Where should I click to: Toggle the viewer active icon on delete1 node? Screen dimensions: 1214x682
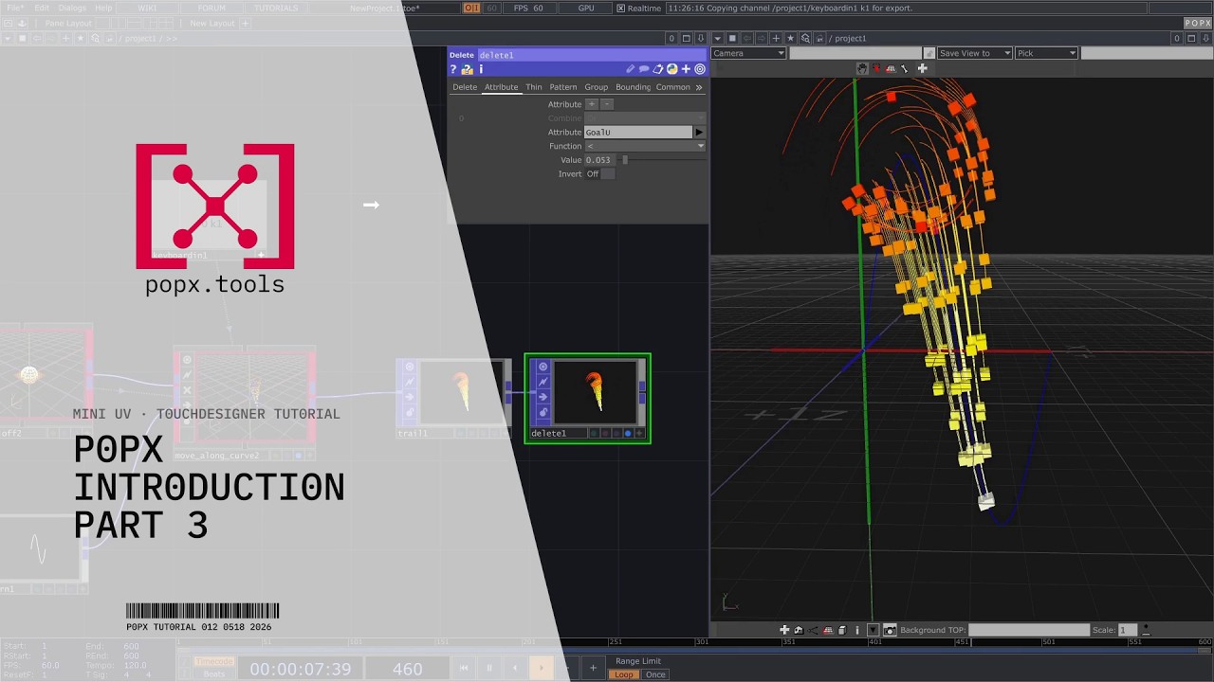(543, 367)
